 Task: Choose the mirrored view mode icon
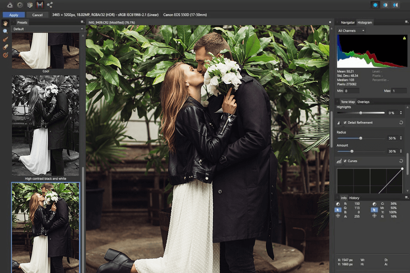point(395,5)
